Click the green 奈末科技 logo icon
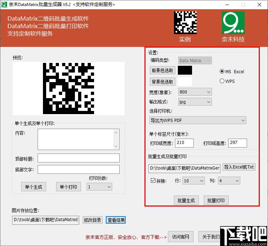The height and width of the screenshot is (246, 268). (233, 23)
